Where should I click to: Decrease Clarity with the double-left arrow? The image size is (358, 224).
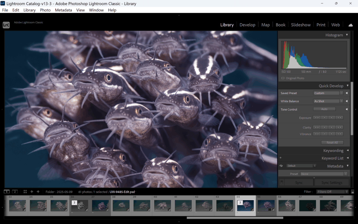317,127
